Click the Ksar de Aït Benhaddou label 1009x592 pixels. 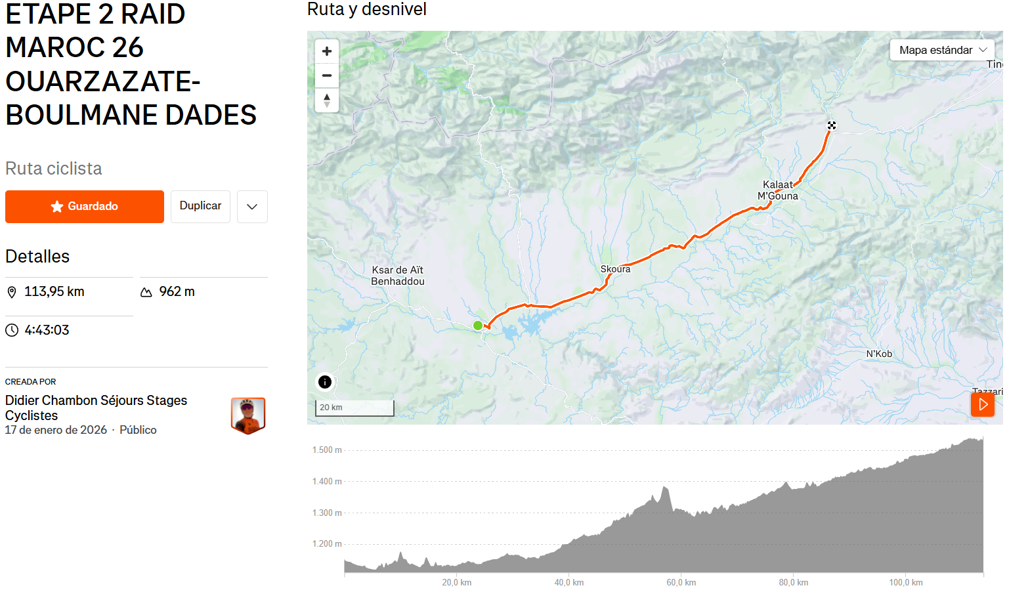[398, 276]
